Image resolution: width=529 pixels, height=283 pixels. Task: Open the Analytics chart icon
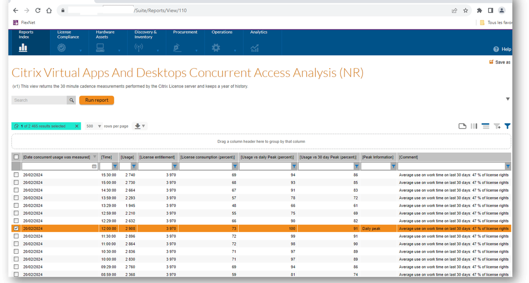click(255, 48)
